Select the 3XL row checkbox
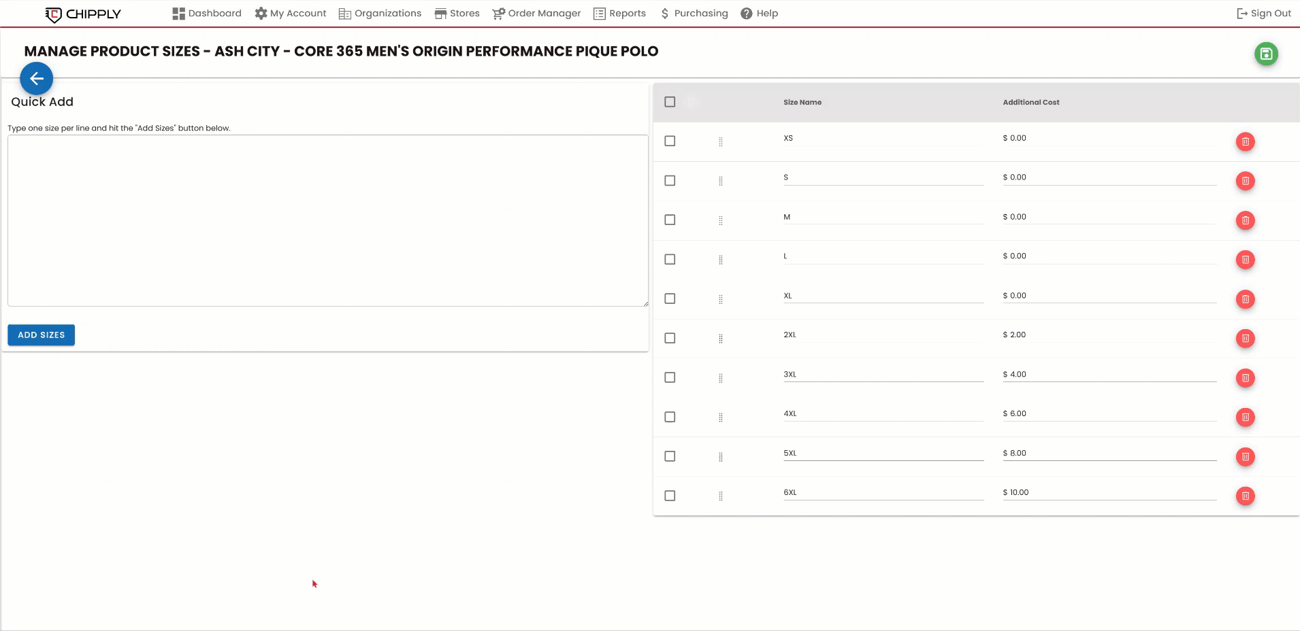The image size is (1300, 631). coord(670,377)
